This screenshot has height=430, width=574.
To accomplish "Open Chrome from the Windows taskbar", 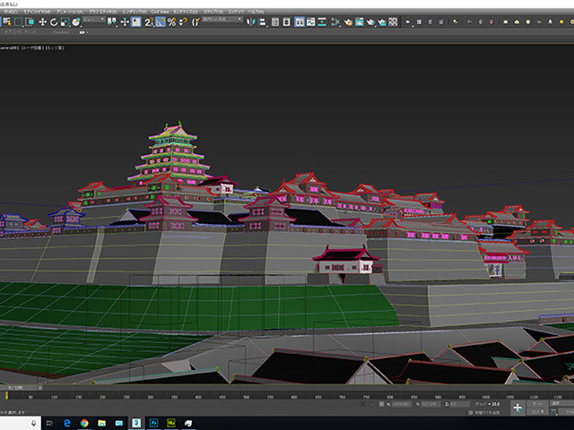I will [x=83, y=421].
